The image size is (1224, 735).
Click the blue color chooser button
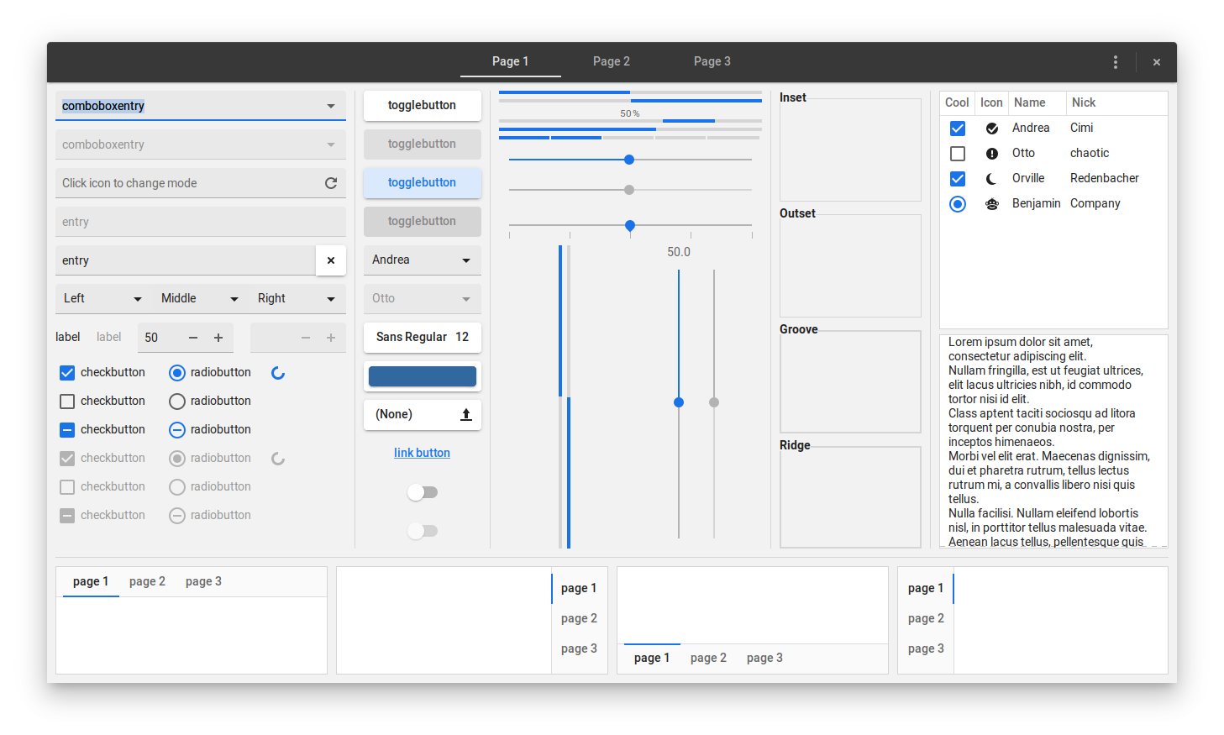(423, 376)
